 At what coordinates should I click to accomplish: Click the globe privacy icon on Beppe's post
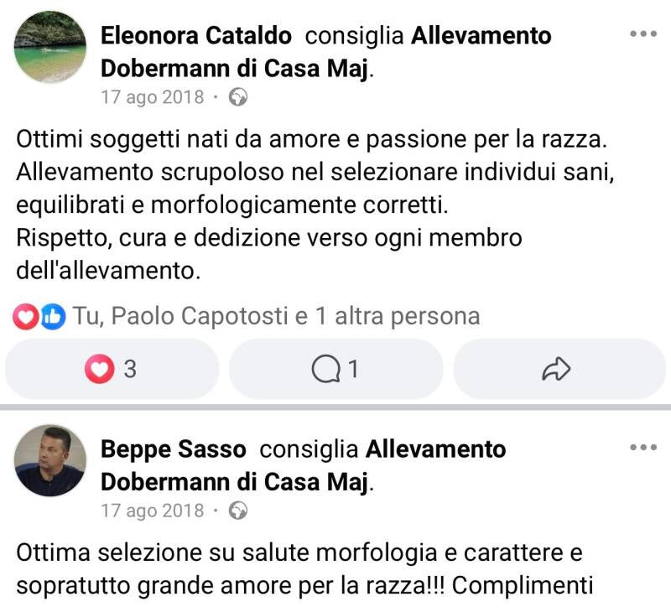click(x=238, y=511)
